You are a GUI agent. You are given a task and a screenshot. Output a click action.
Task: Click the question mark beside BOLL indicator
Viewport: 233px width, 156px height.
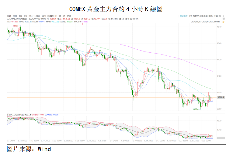(x=7, y=115)
